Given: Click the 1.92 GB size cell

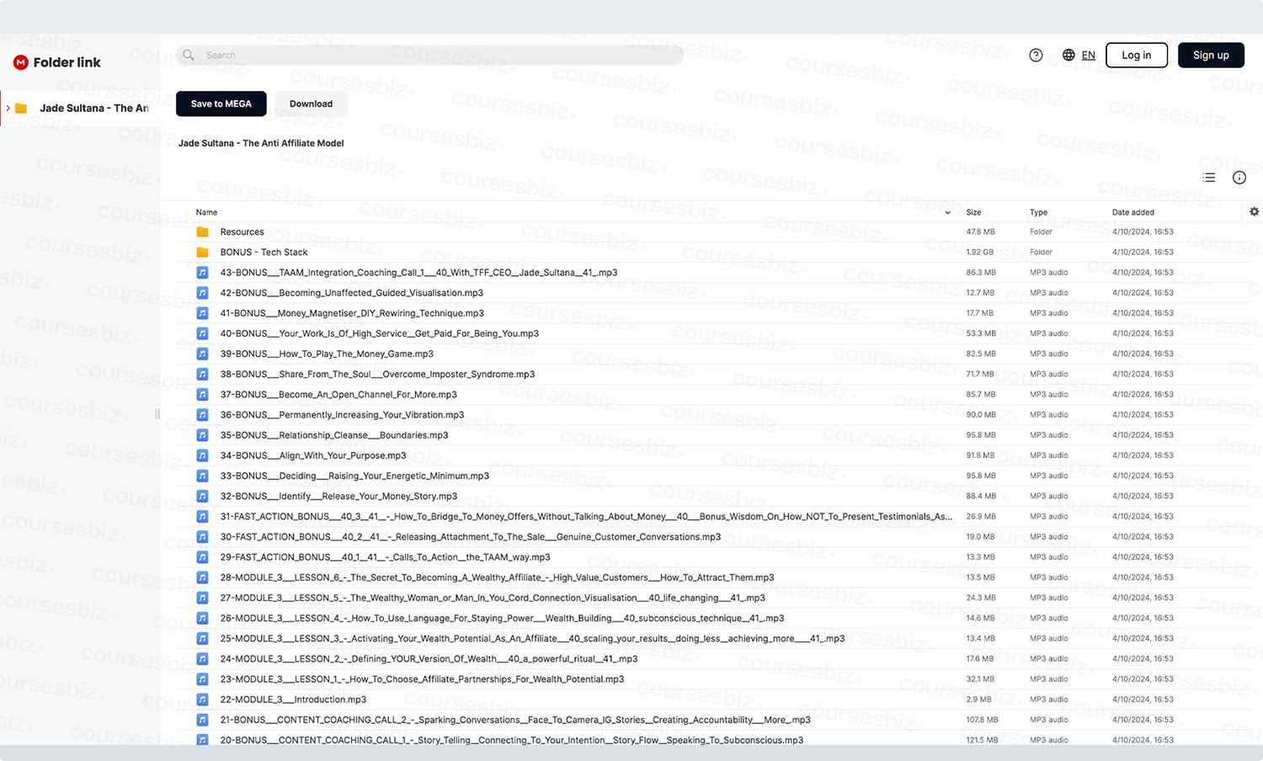Looking at the screenshot, I should point(979,252).
